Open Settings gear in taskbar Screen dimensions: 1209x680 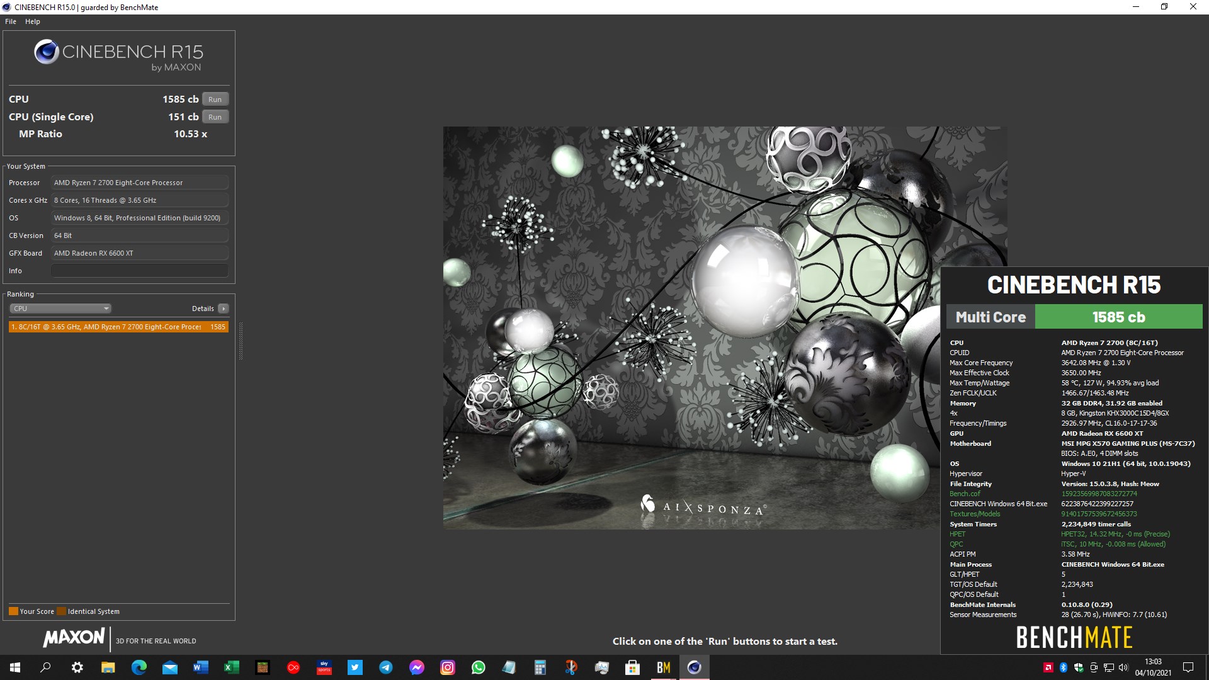[77, 667]
